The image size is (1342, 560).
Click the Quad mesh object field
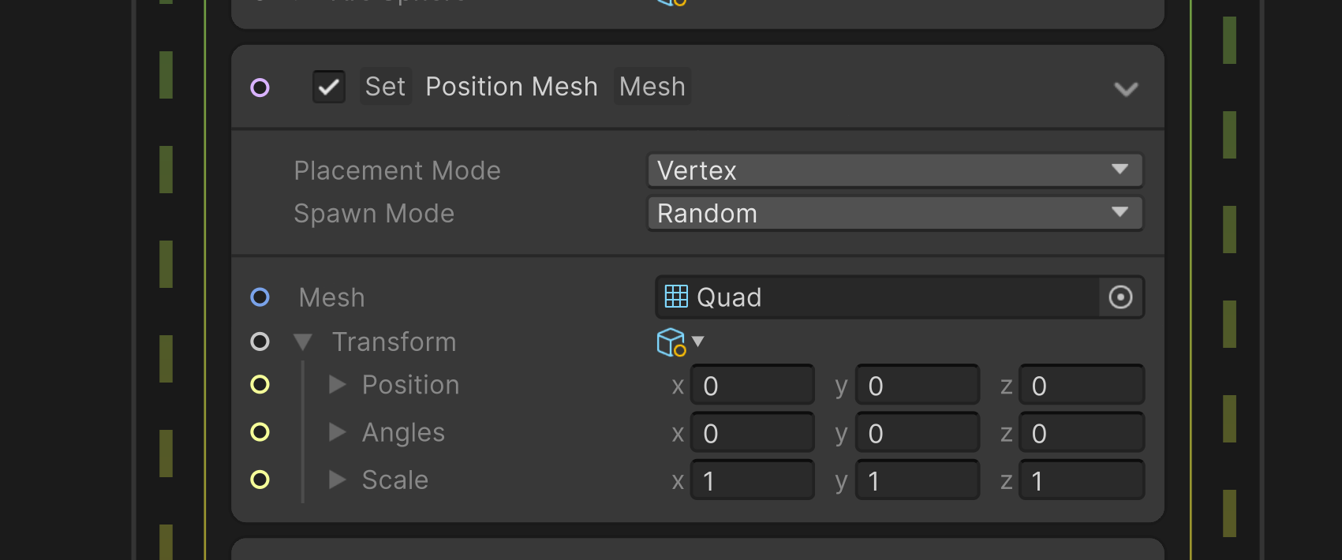pos(876,297)
